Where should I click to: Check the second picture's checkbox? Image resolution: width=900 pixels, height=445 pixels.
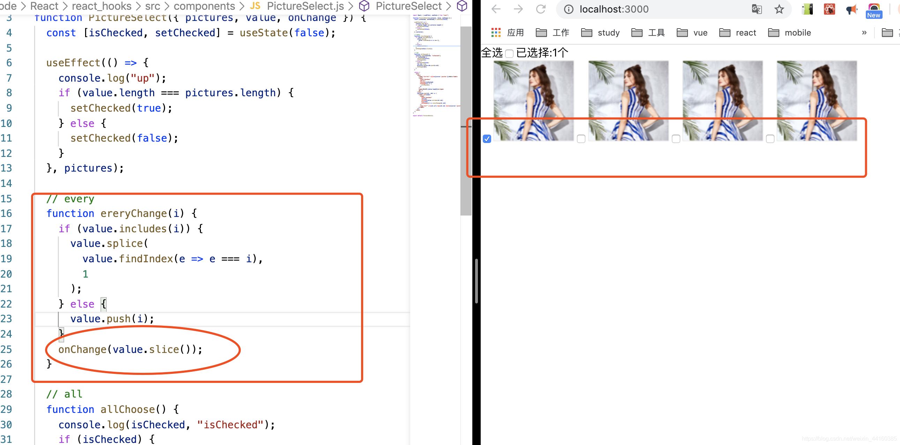(x=581, y=139)
